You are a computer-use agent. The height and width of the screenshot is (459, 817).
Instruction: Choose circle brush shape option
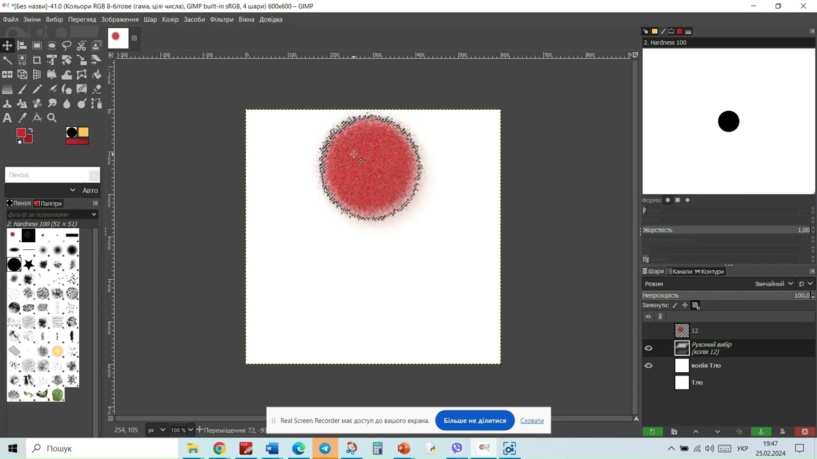668,200
